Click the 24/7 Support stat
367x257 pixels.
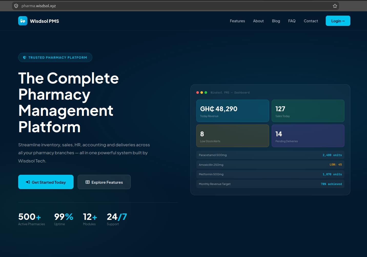click(117, 219)
